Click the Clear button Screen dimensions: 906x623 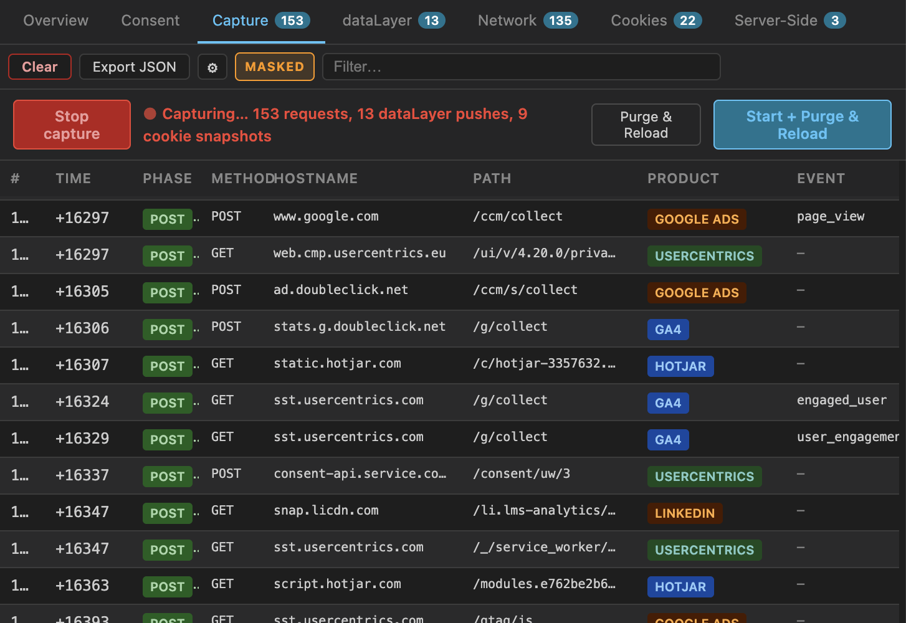point(40,67)
